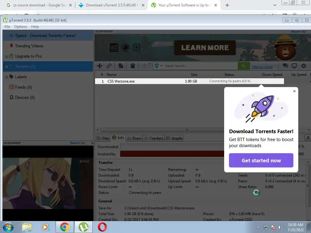311x233 pixels.
Task: Click the Feeds RSS icon
Action: (x=12, y=87)
